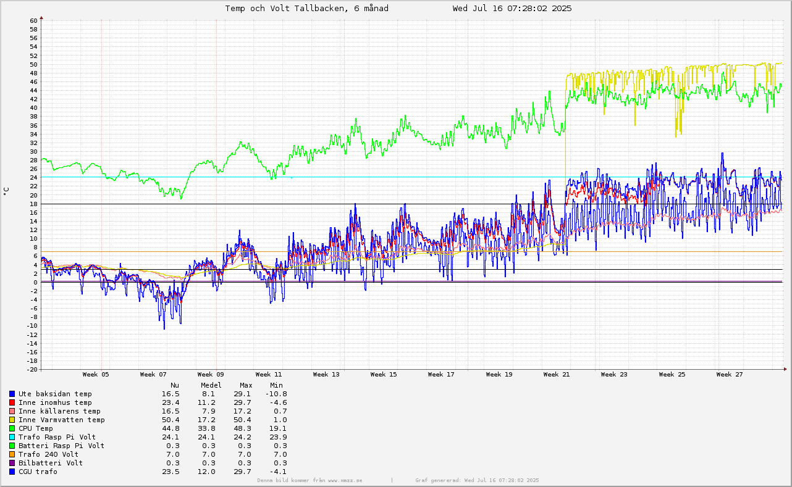The image size is (792, 487).
Task: Select the 'Trafo 240 Volt' legend label
Action: coord(49,454)
